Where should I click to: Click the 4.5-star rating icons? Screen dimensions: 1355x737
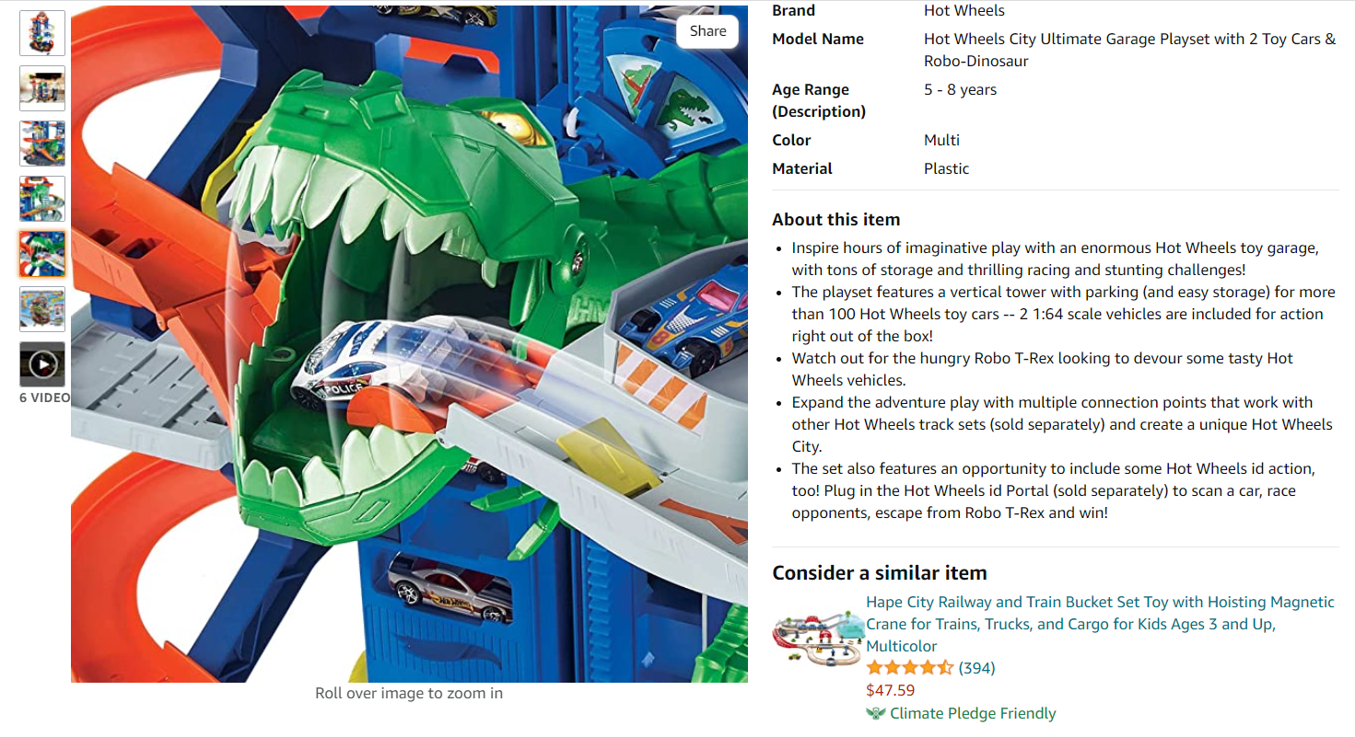[x=910, y=668]
